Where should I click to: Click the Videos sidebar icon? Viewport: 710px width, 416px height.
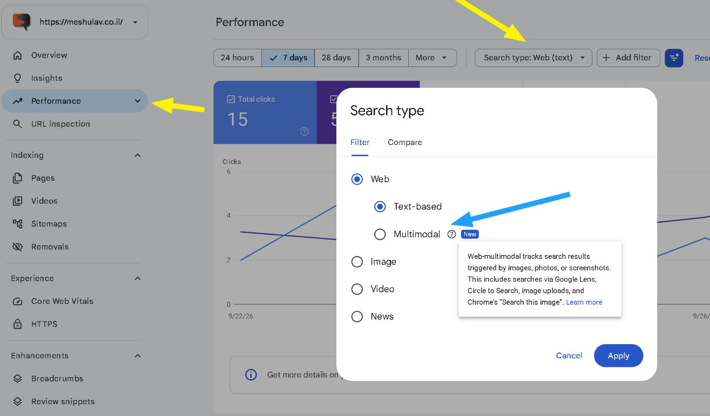pos(17,201)
